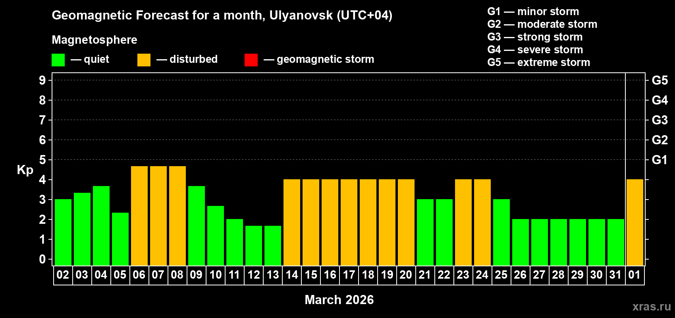Image resolution: width=675 pixels, height=318 pixels.
Task: Select the green bar for March 26
Action: [521, 242]
